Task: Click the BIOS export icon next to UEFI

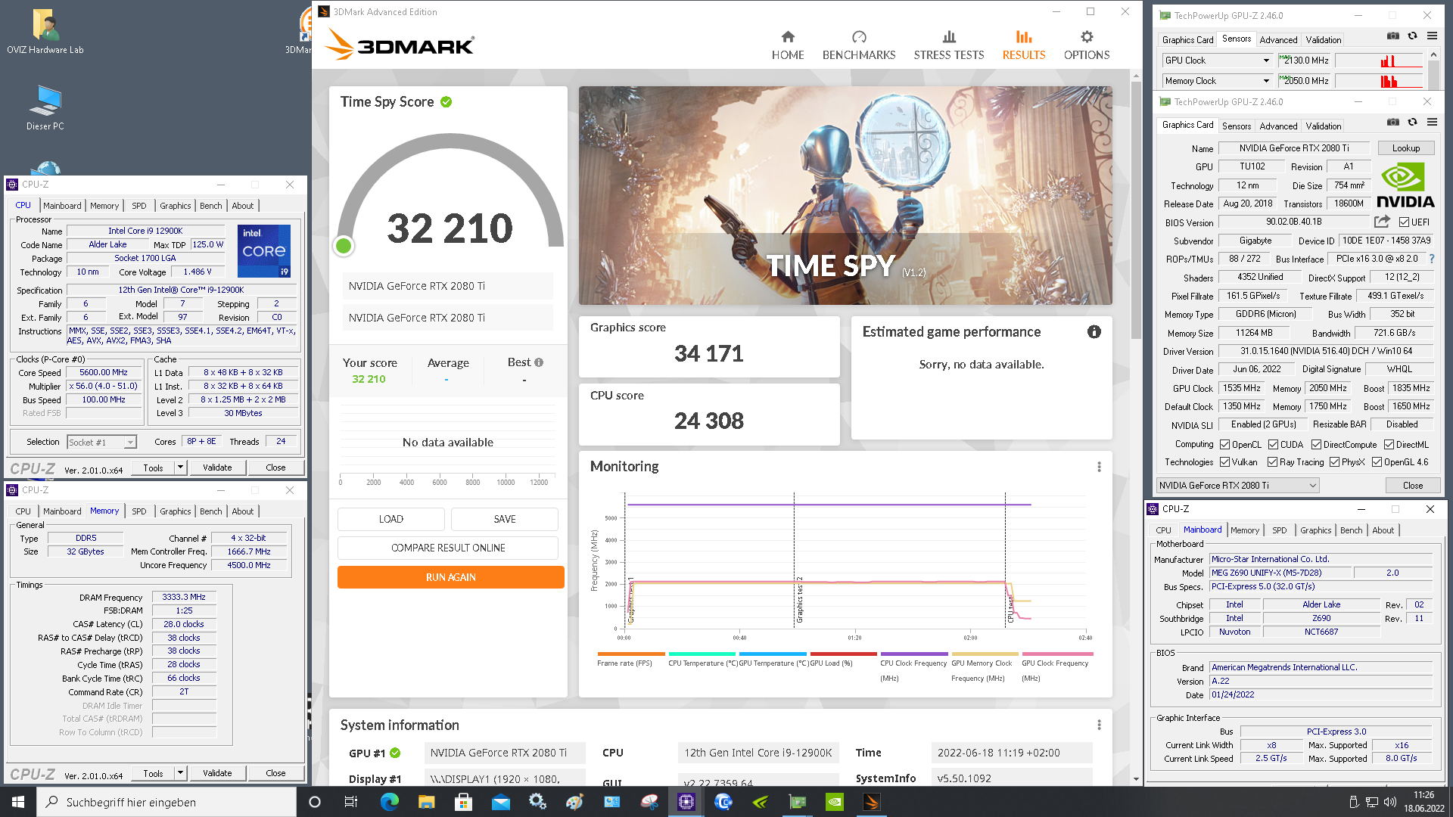Action: (x=1382, y=222)
